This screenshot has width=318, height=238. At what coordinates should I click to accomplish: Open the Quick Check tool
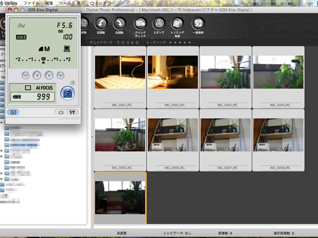140,24
